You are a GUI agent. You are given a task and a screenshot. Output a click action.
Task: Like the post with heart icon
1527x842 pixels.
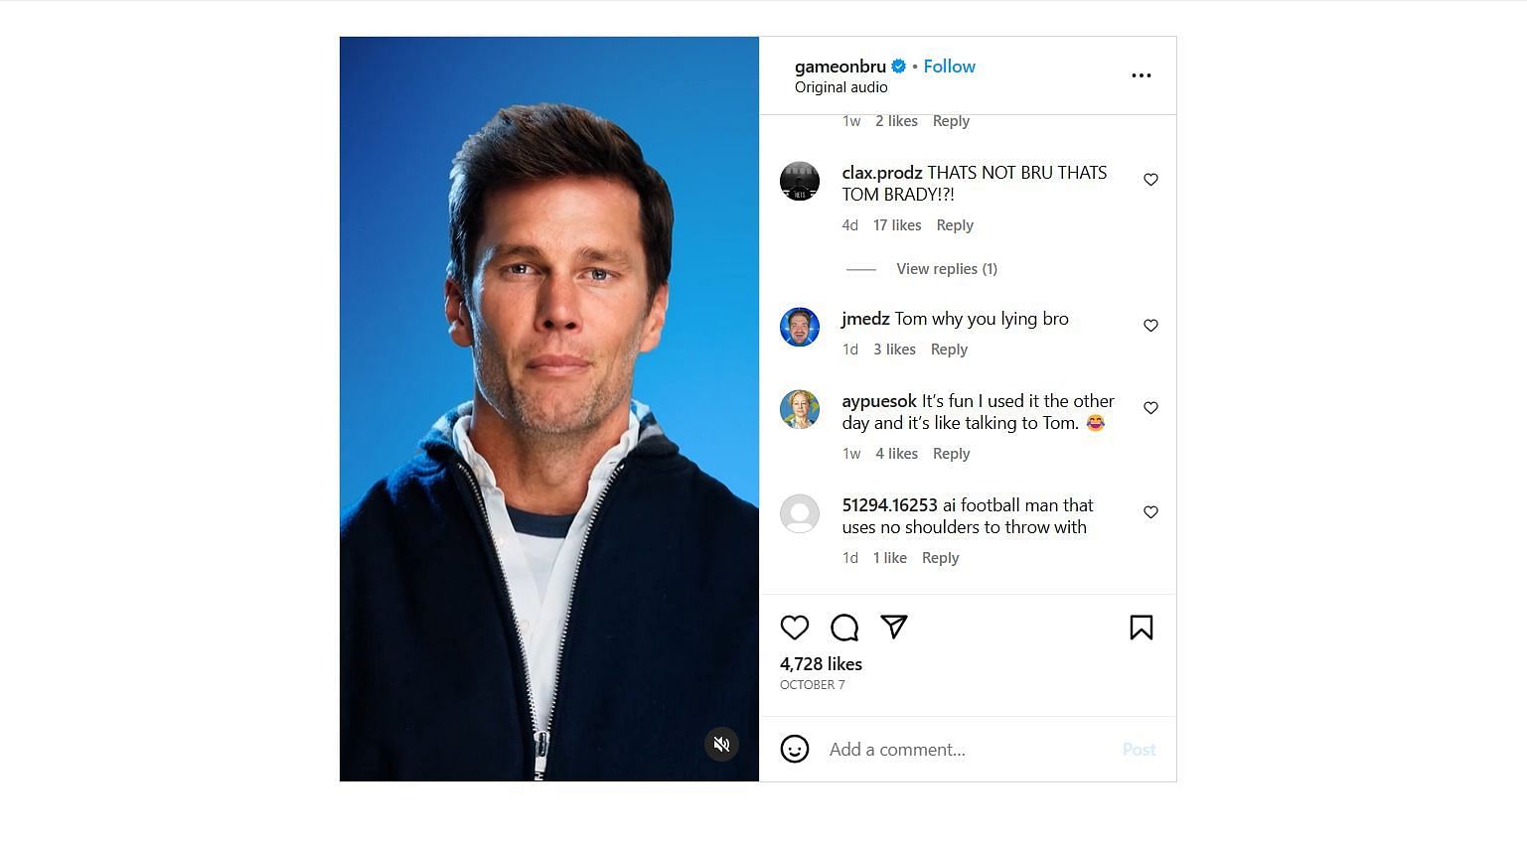coord(794,628)
